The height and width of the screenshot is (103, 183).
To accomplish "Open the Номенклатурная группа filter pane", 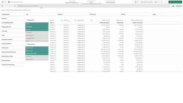I will [x=13, y=52].
